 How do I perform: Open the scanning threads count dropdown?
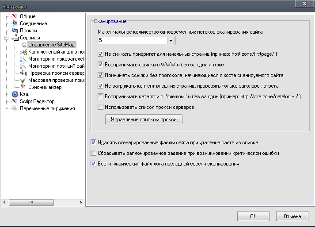tap(171, 41)
